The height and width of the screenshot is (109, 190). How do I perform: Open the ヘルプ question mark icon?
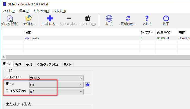coord(147,18)
